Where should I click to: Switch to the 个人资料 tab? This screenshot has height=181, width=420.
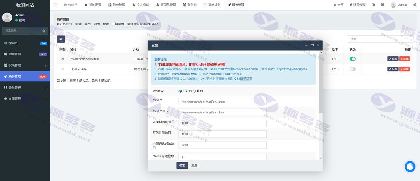pos(141,5)
